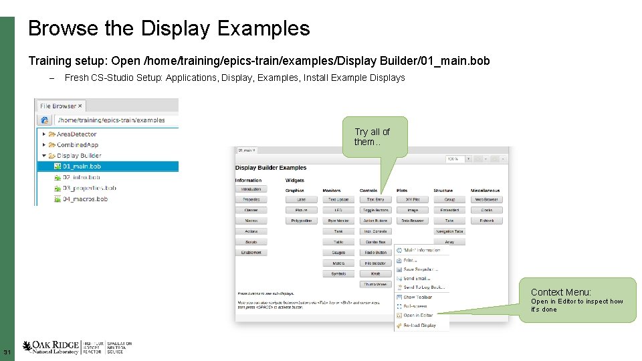Click the 03_properties.bob file icon
Image resolution: width=642 pixels, height=361 pixels.
click(x=58, y=189)
